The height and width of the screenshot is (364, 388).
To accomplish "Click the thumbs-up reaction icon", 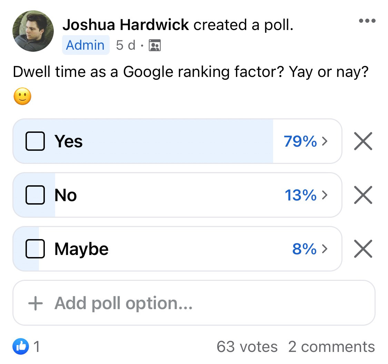I will (x=21, y=346).
